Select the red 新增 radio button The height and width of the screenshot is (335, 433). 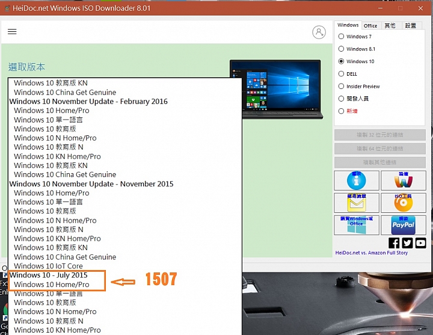pyautogui.click(x=341, y=111)
